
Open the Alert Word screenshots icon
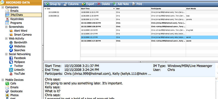click(11, 31)
